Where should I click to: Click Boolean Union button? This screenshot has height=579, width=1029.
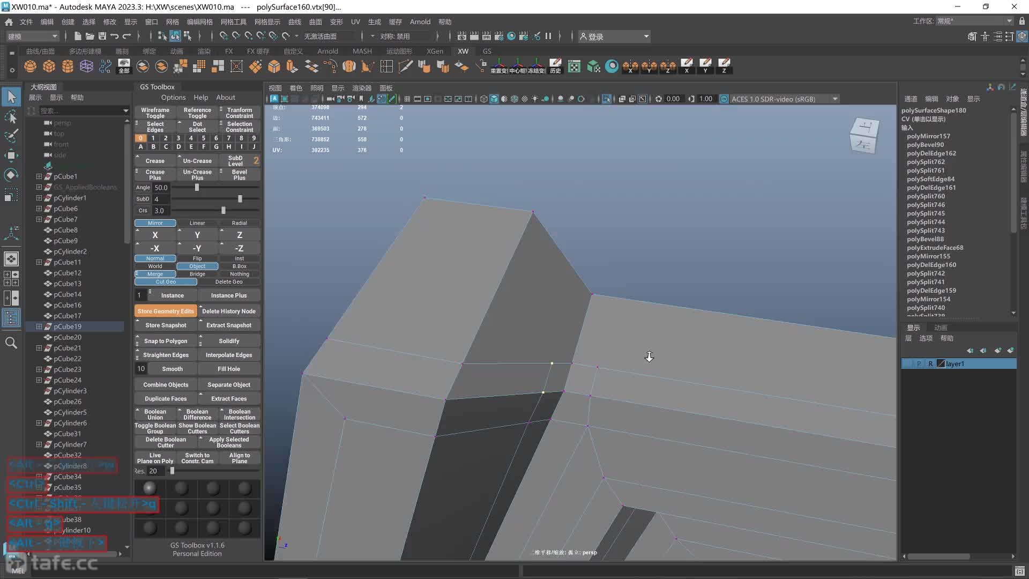[155, 414]
